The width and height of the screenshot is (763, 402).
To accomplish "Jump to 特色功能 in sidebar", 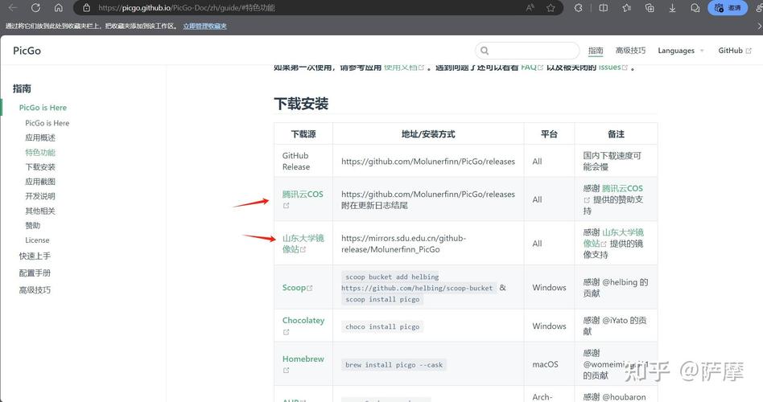I will 40,152.
